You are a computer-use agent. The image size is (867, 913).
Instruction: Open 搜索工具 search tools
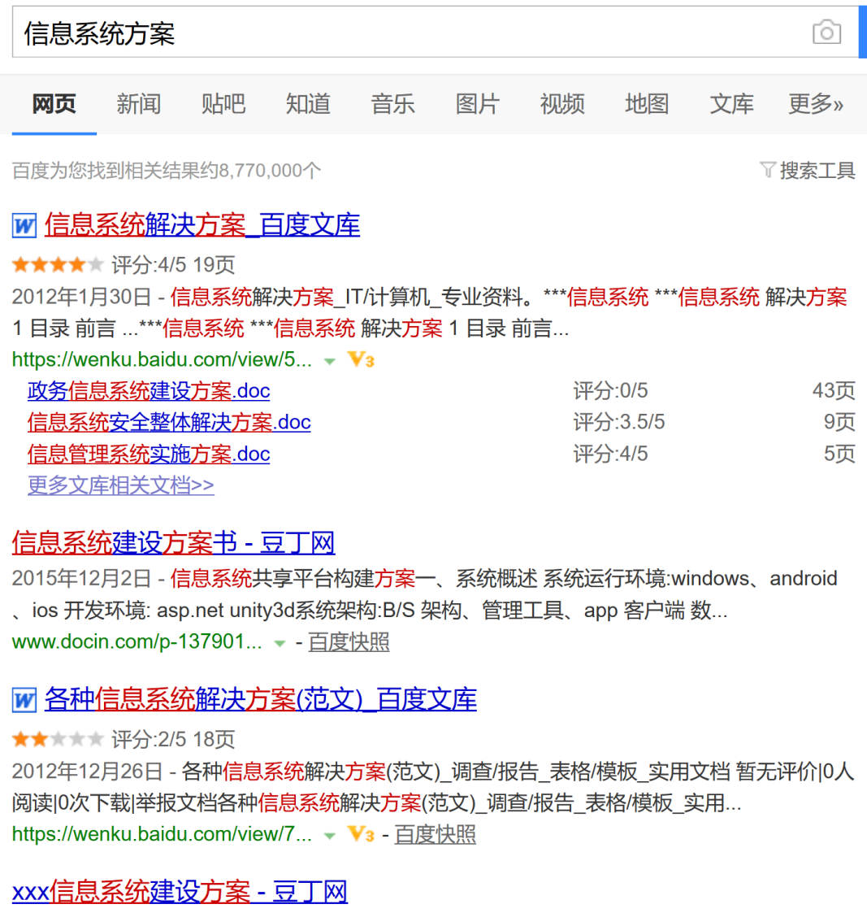(x=817, y=171)
